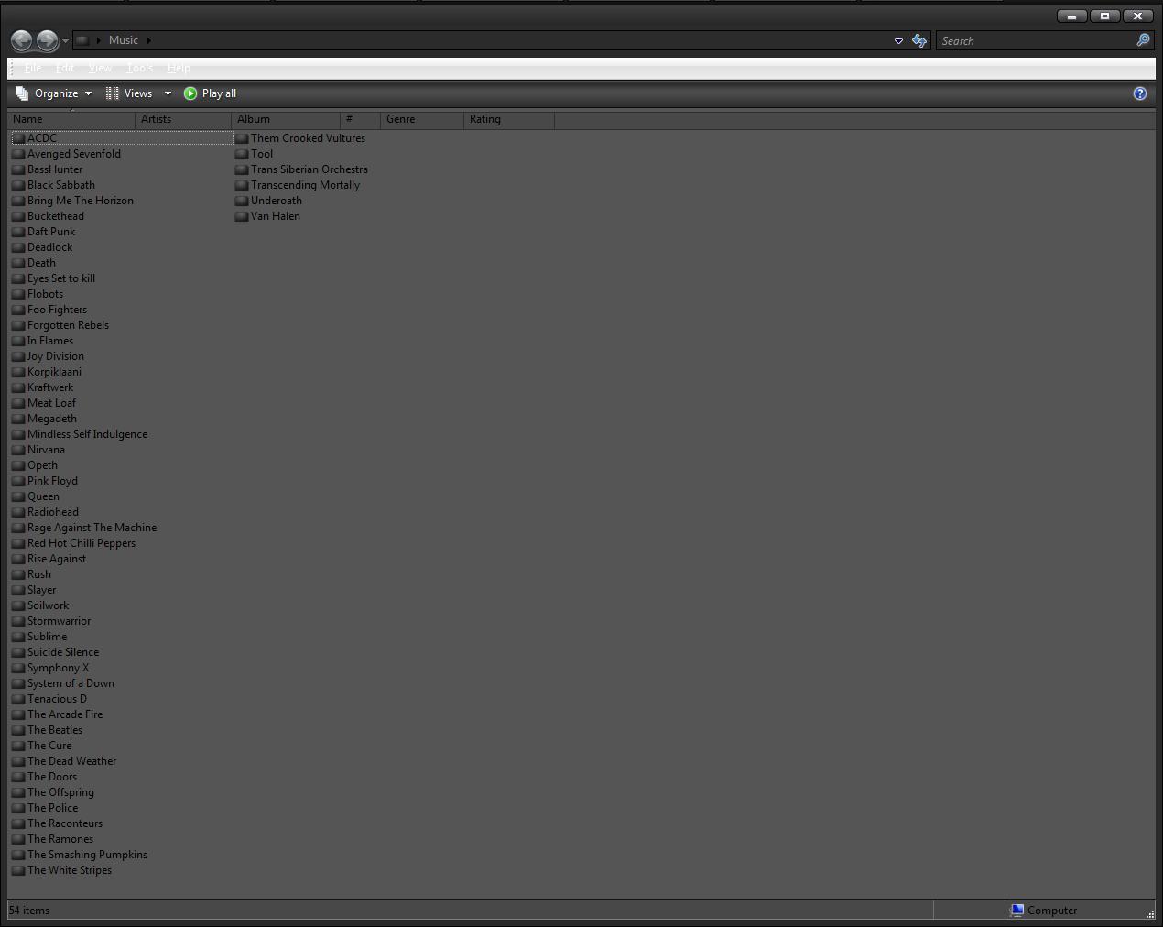
Task: Click the Forward navigation arrow
Action: 47,40
